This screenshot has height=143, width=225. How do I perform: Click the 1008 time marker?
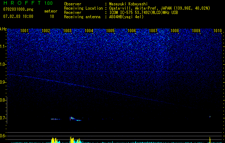pyautogui.click(x=175, y=31)
